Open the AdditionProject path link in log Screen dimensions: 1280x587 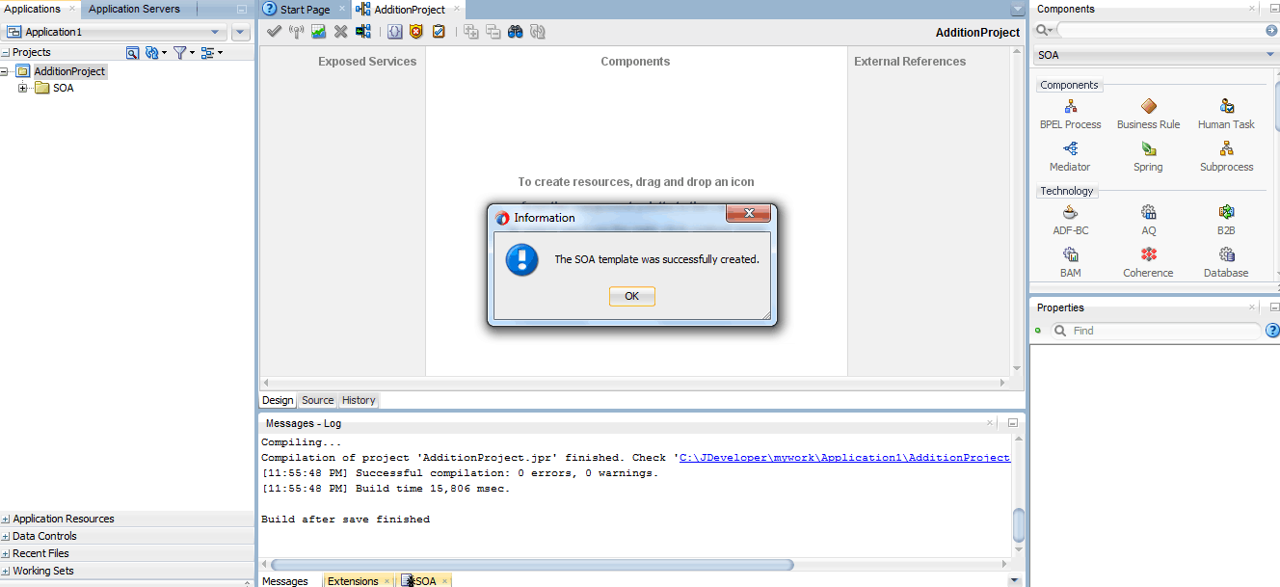(x=844, y=458)
